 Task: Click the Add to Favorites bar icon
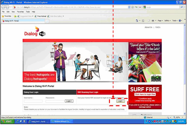click(15, 16)
